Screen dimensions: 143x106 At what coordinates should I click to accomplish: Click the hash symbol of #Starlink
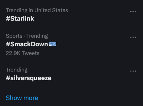[x=8, y=19]
